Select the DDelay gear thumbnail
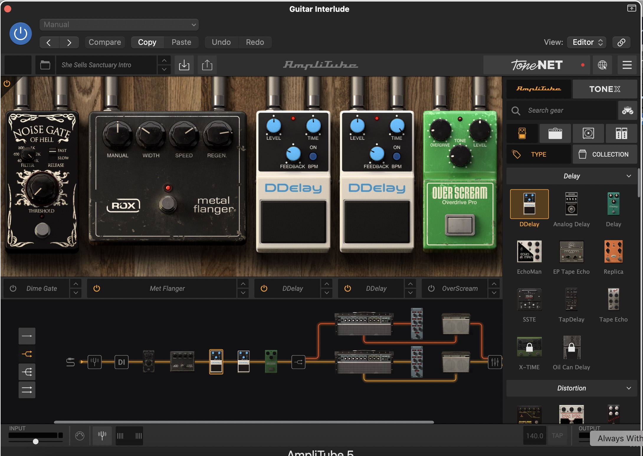The height and width of the screenshot is (456, 643). pyautogui.click(x=529, y=204)
